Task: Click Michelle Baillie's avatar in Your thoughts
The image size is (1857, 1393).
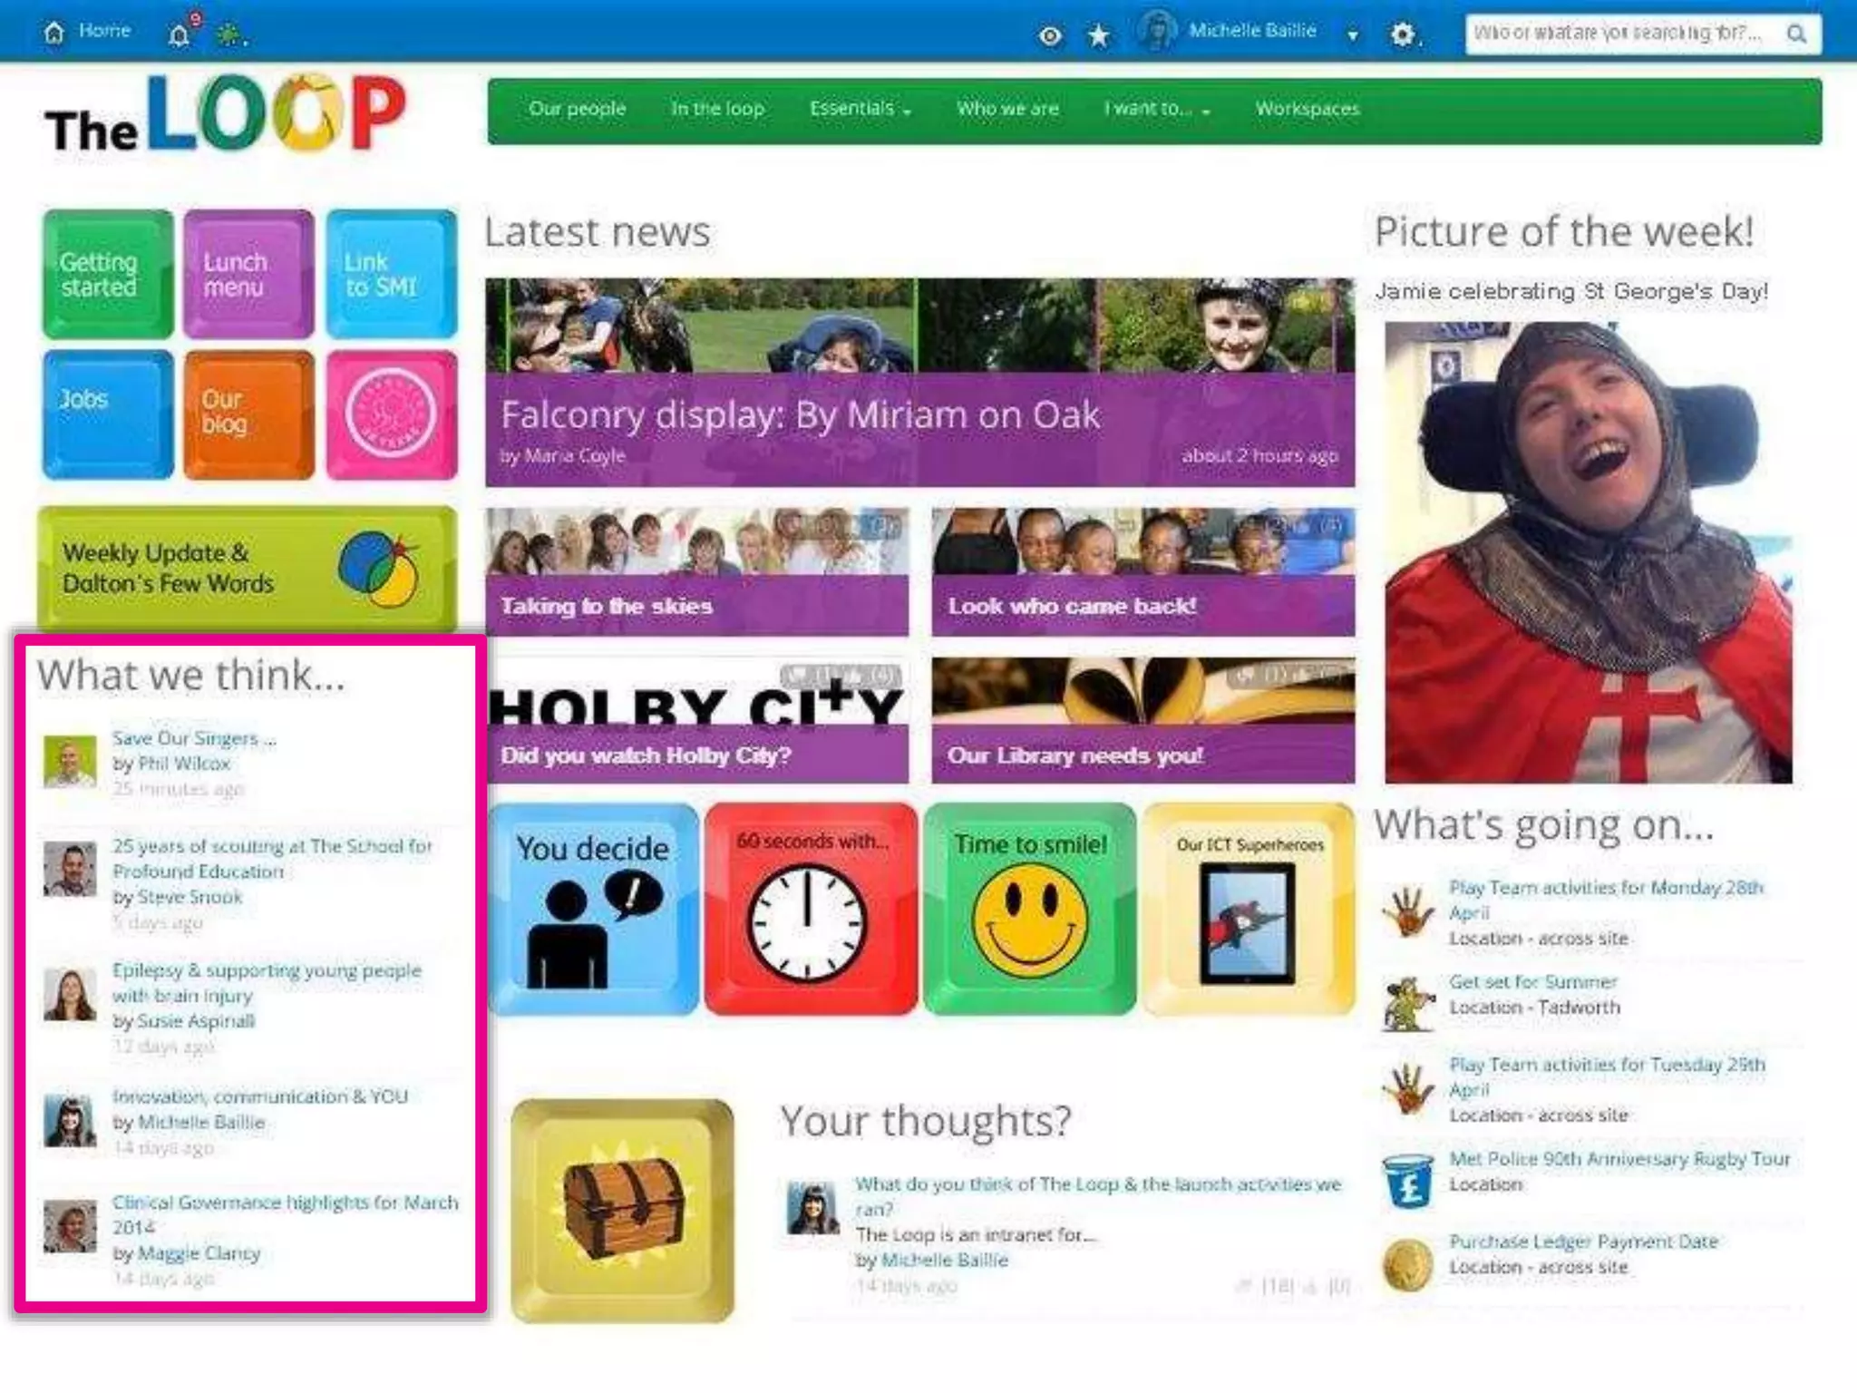Action: pos(812,1208)
